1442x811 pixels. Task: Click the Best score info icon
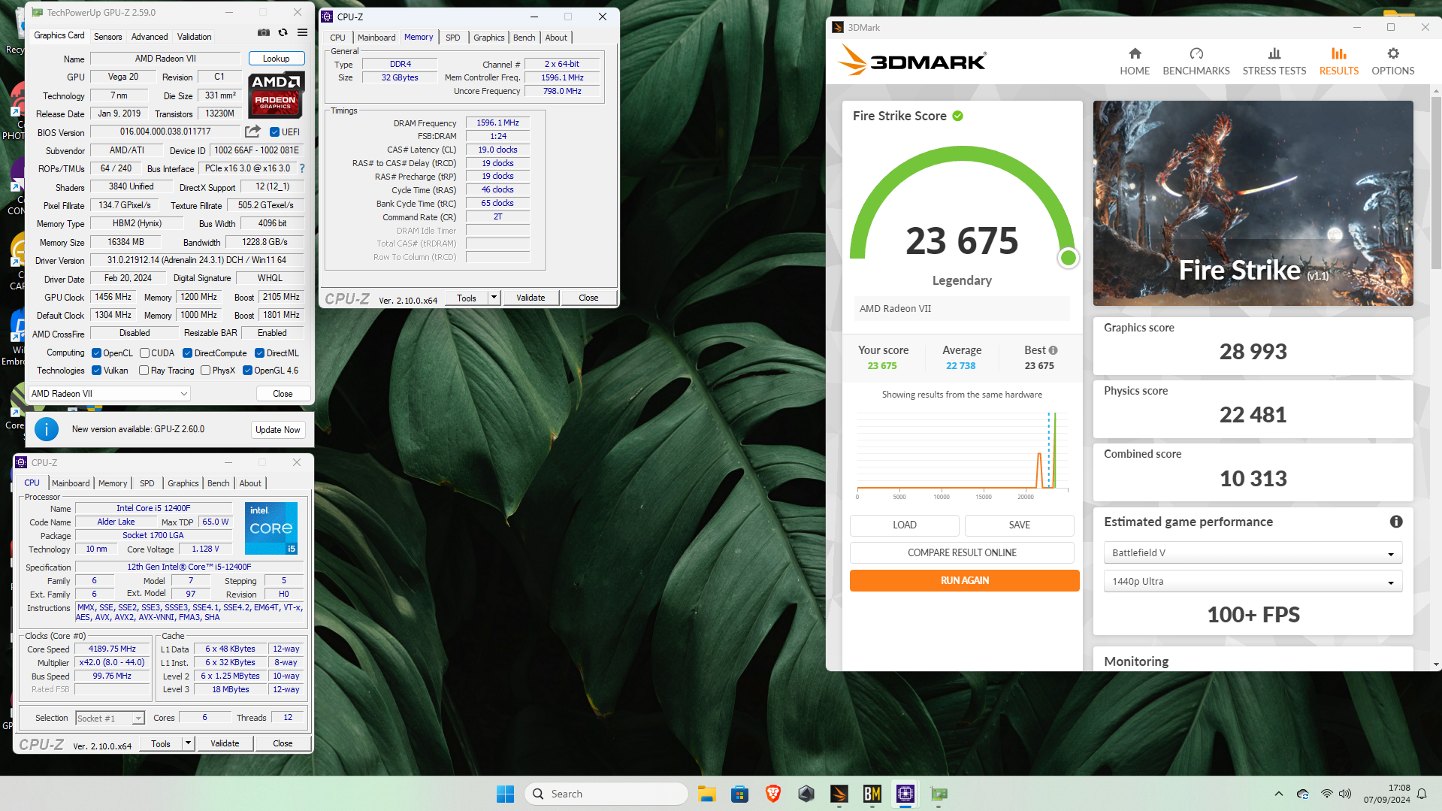pyautogui.click(x=1054, y=350)
